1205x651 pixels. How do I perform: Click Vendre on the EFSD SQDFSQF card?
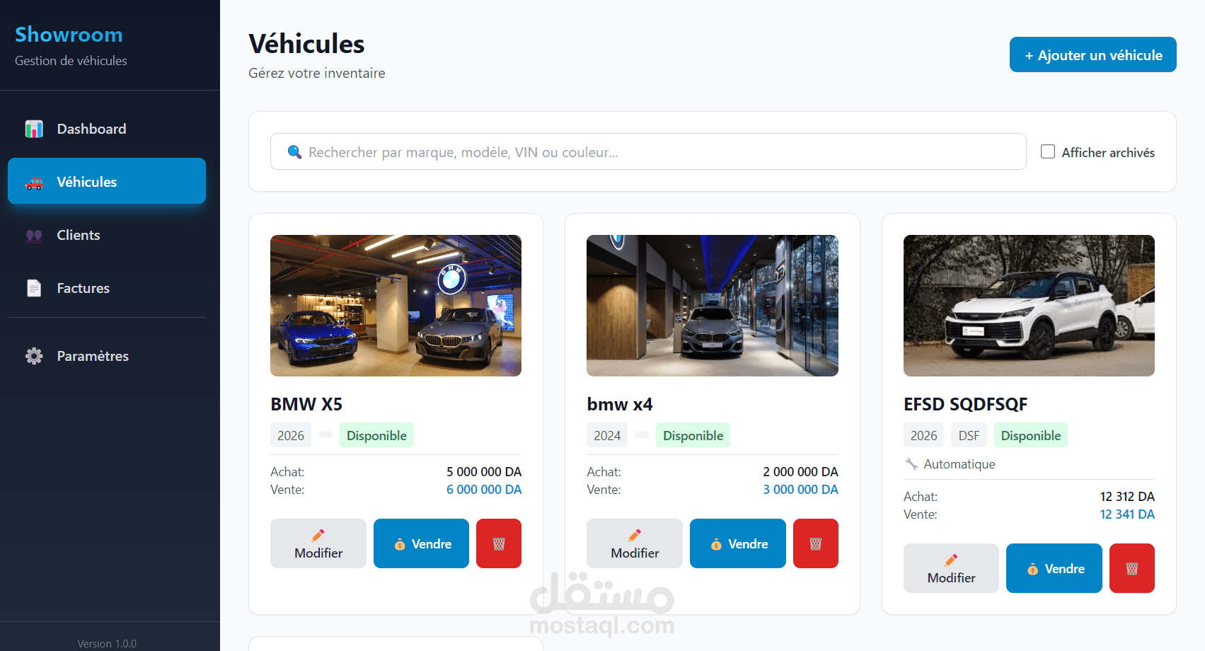(x=1054, y=568)
